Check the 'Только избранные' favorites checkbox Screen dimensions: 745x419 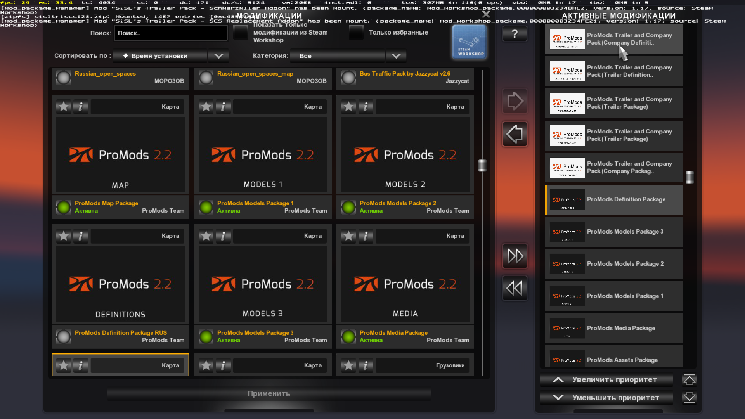point(356,33)
